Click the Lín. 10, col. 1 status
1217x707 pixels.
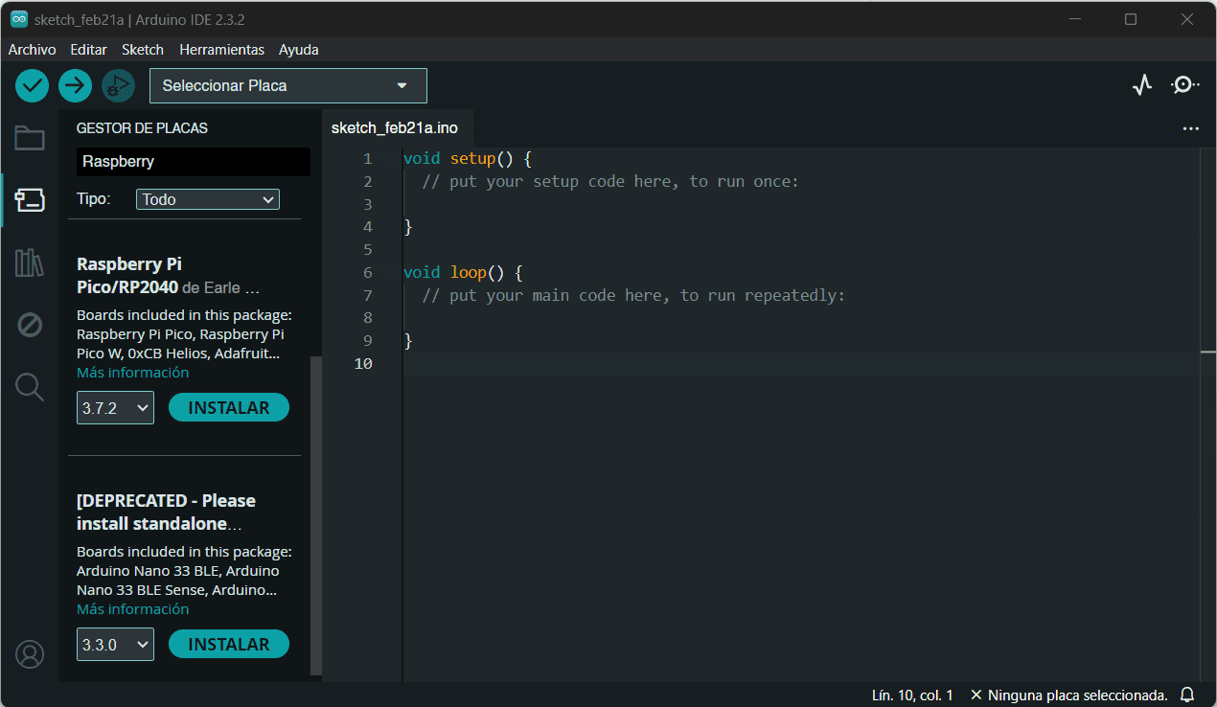(912, 695)
